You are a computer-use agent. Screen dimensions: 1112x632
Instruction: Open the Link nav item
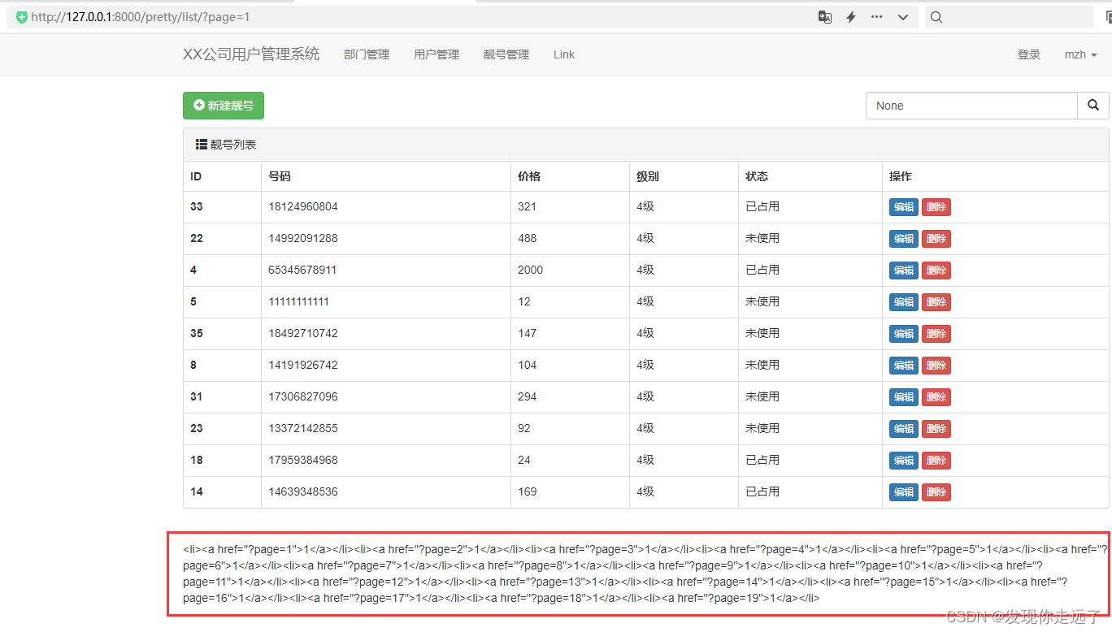(564, 54)
